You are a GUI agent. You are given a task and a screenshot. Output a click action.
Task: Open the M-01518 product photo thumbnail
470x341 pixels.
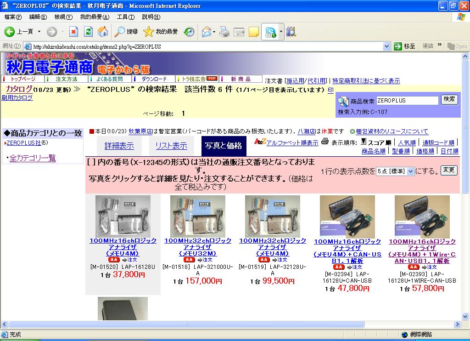pos(198,216)
